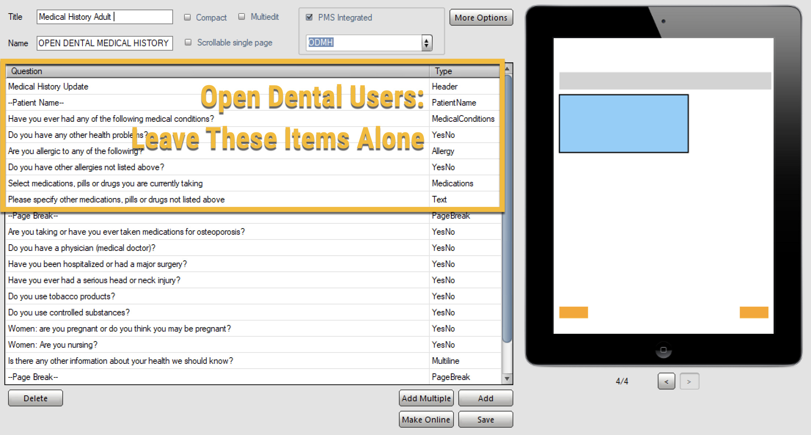Select the 'Medical History Update' row

coord(253,87)
